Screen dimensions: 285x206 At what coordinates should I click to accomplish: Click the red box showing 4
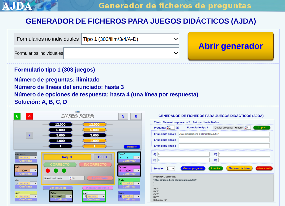pos(29,116)
